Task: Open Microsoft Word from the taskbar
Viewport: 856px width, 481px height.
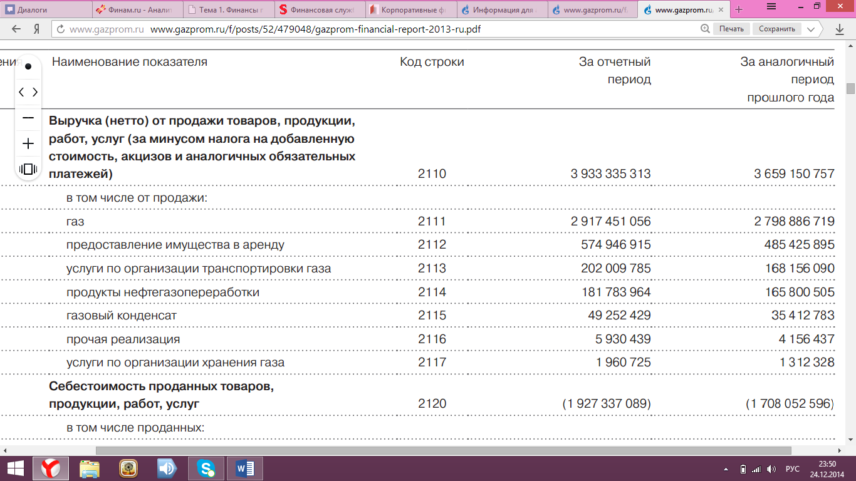Action: (245, 468)
